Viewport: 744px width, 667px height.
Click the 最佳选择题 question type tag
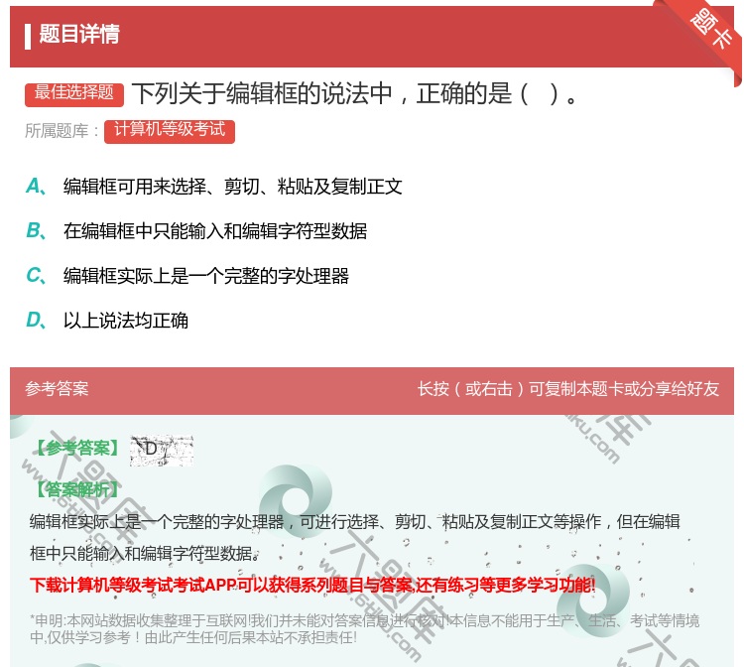coord(74,93)
